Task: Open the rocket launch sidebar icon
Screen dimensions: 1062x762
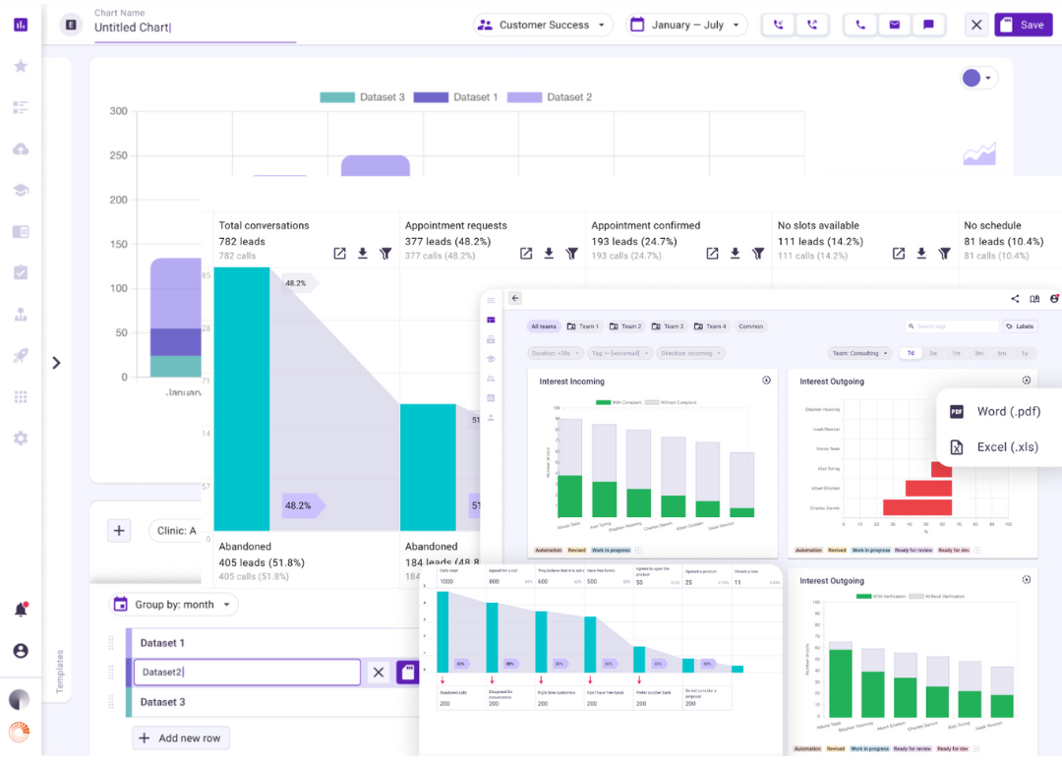Action: pos(21,356)
